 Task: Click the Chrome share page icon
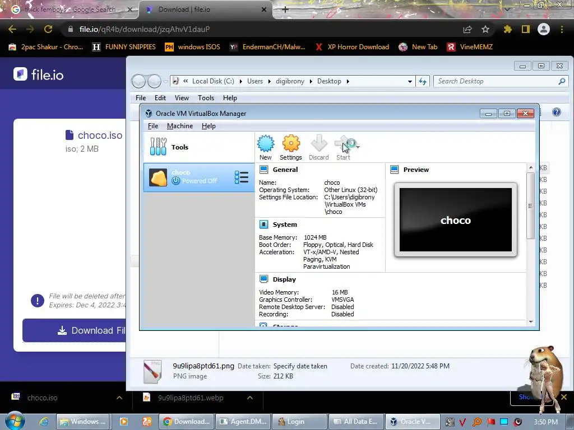coord(467,29)
